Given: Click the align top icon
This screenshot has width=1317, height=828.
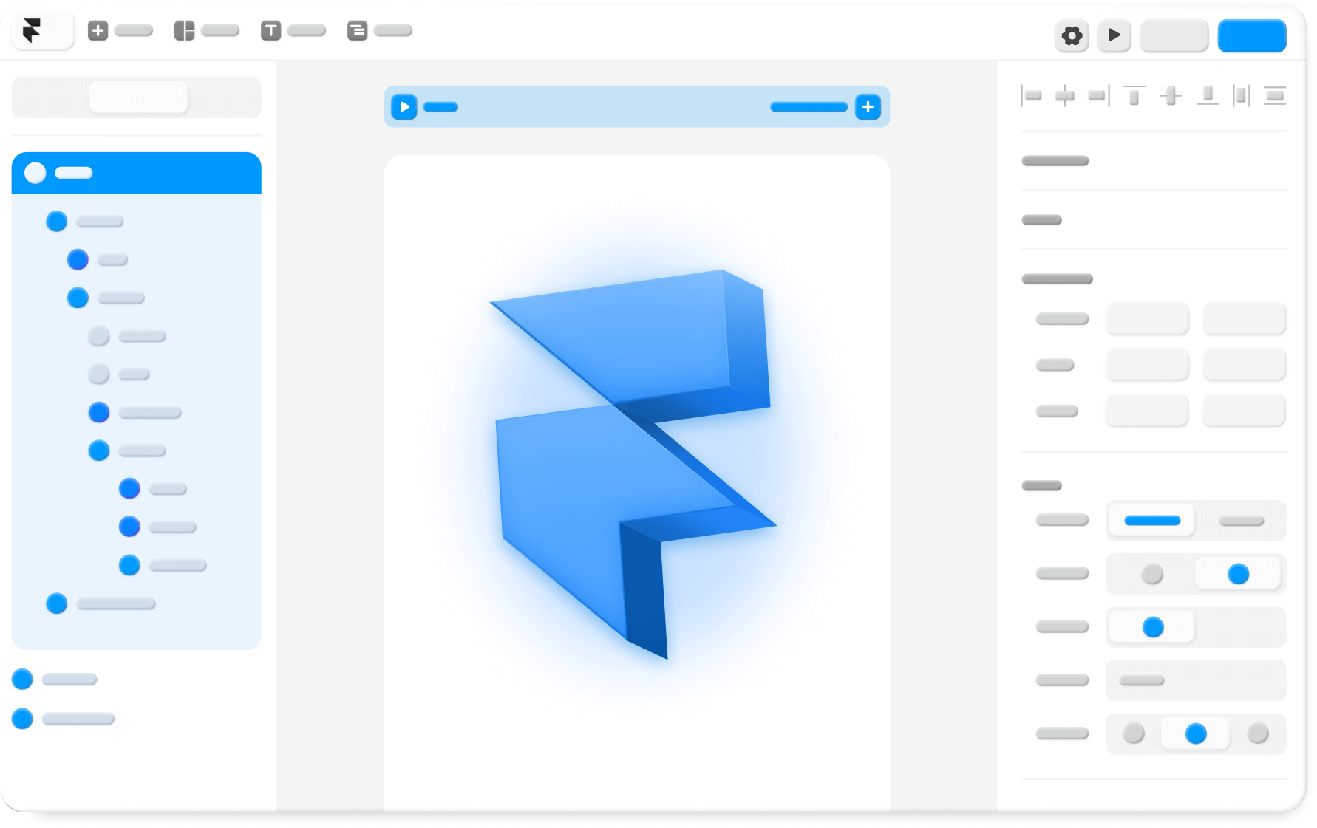Looking at the screenshot, I should 1134,95.
